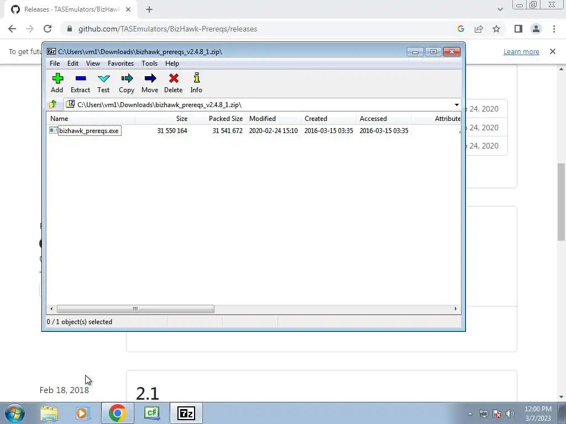The image size is (566, 424).
Task: Sort by the Size column header
Action: pos(163,119)
